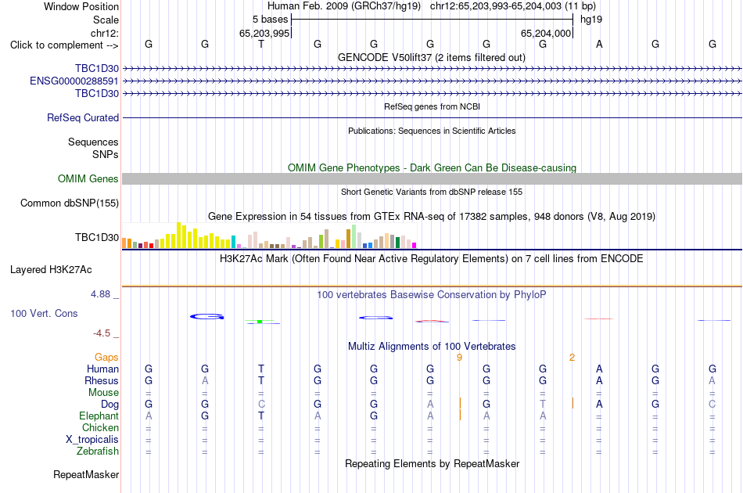This screenshot has height=493, width=743.
Task: Click the -4.5 PhyloP lower scale value
Action: point(102,333)
